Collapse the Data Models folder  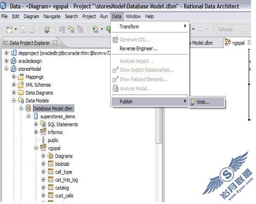tap(14, 100)
